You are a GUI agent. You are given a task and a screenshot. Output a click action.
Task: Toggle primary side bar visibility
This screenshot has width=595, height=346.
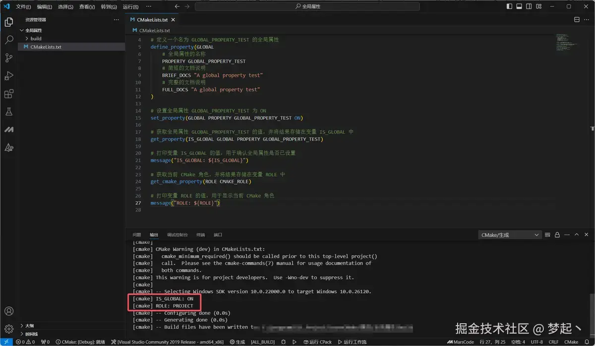point(510,6)
